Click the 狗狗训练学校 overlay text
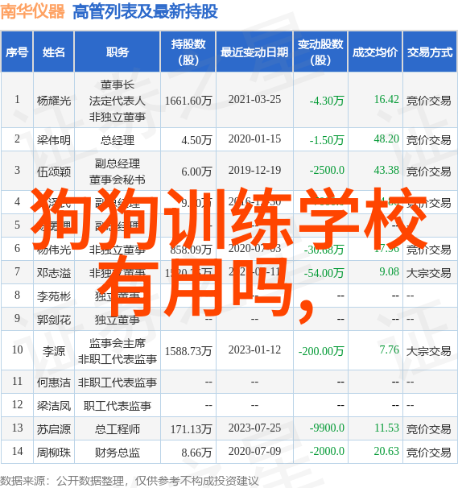This screenshot has width=458, height=488. [x=229, y=218]
